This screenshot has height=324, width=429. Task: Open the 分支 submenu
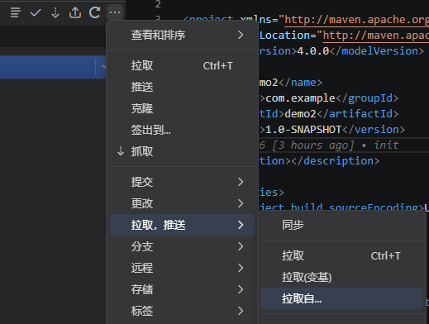click(x=182, y=246)
